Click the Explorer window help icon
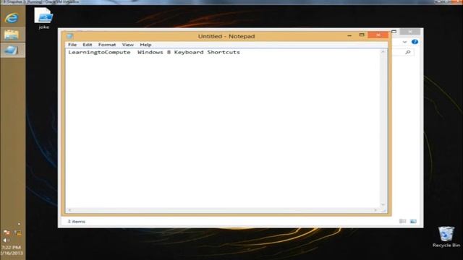 (x=415, y=42)
